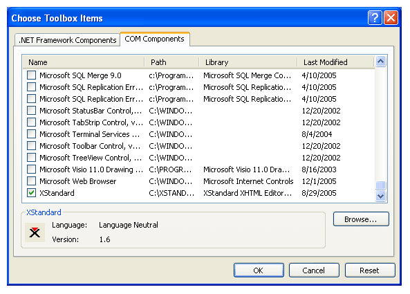Screen dimensions: 410x294
Task: Click the vertical scrollbar thumb
Action: tap(381, 185)
